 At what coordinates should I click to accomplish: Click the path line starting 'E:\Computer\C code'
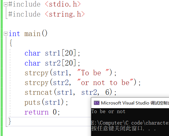(x=130, y=123)
